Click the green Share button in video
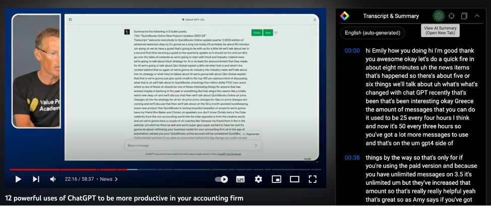 pos(257,33)
